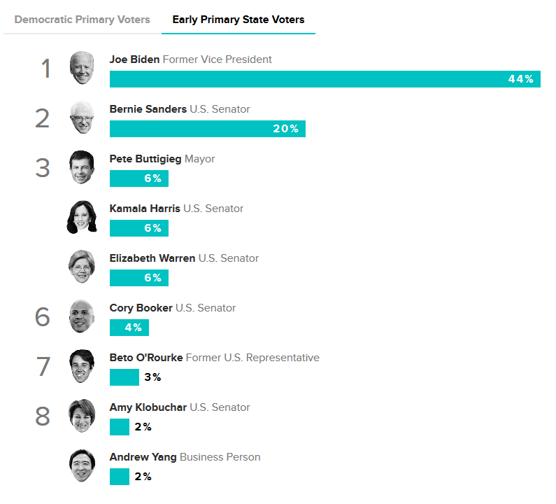The height and width of the screenshot is (504, 556).
Task: Click Andrew Yang's portrait photo
Action: (x=82, y=465)
